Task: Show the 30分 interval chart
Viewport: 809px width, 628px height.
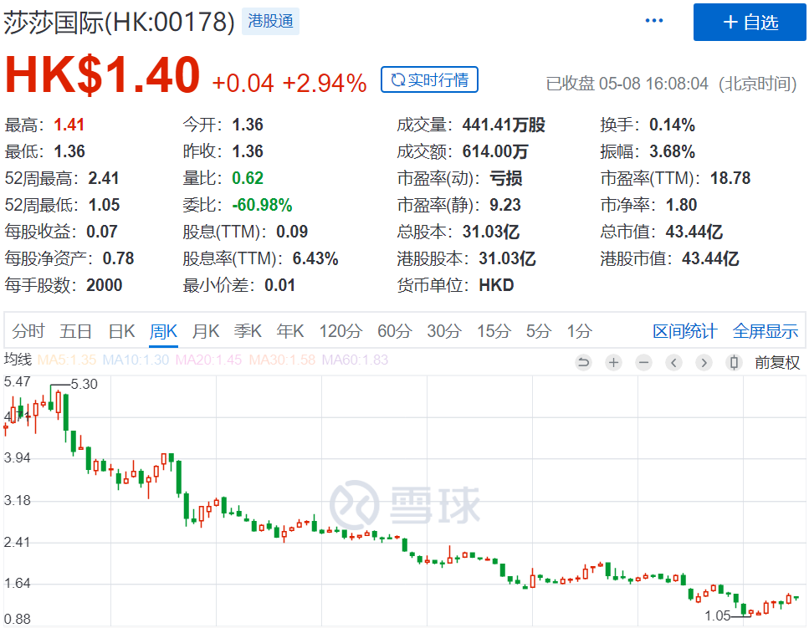Action: click(x=444, y=331)
